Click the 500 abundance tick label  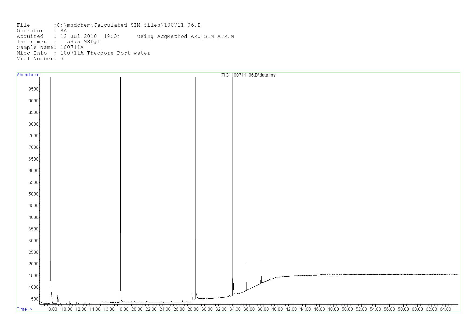click(34, 299)
